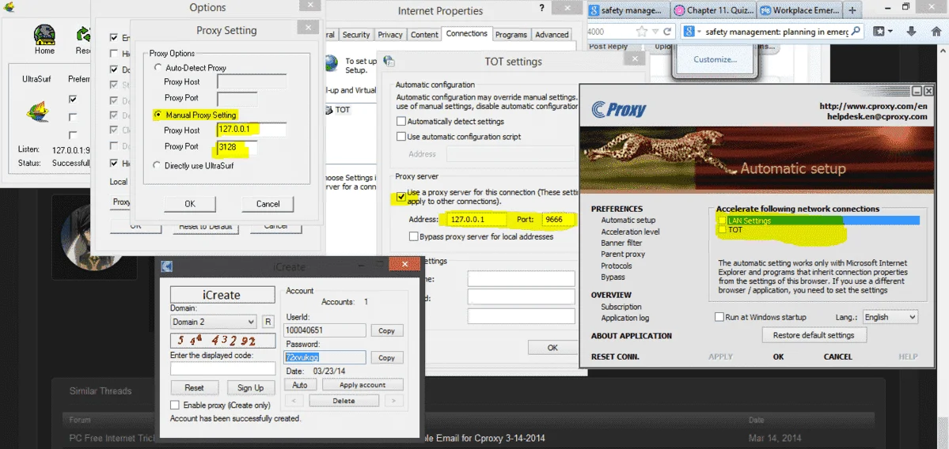Select Manual Proxy Setting radio button

158,114
